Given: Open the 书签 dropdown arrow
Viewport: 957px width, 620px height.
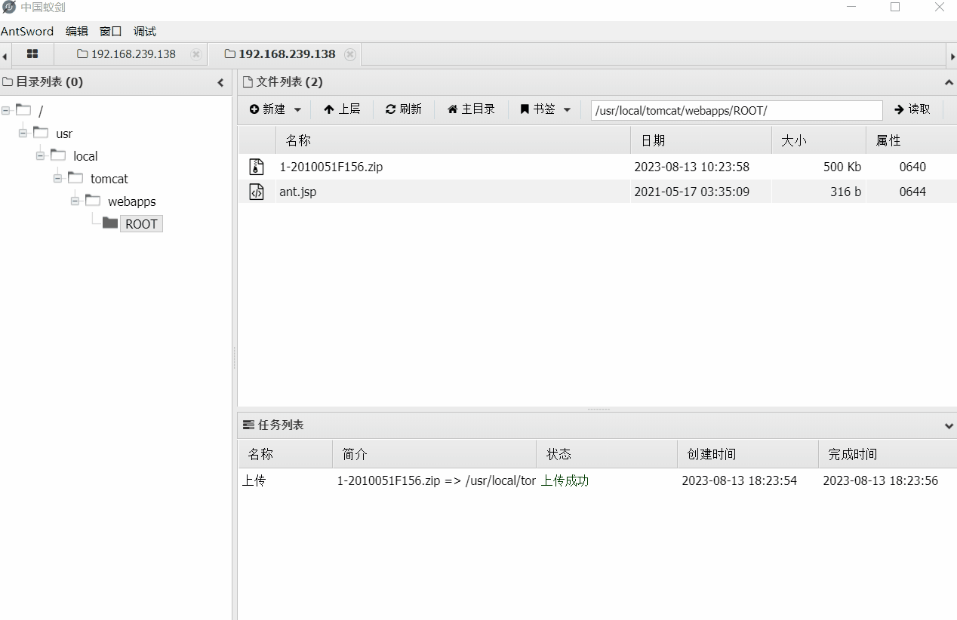Looking at the screenshot, I should click(568, 109).
